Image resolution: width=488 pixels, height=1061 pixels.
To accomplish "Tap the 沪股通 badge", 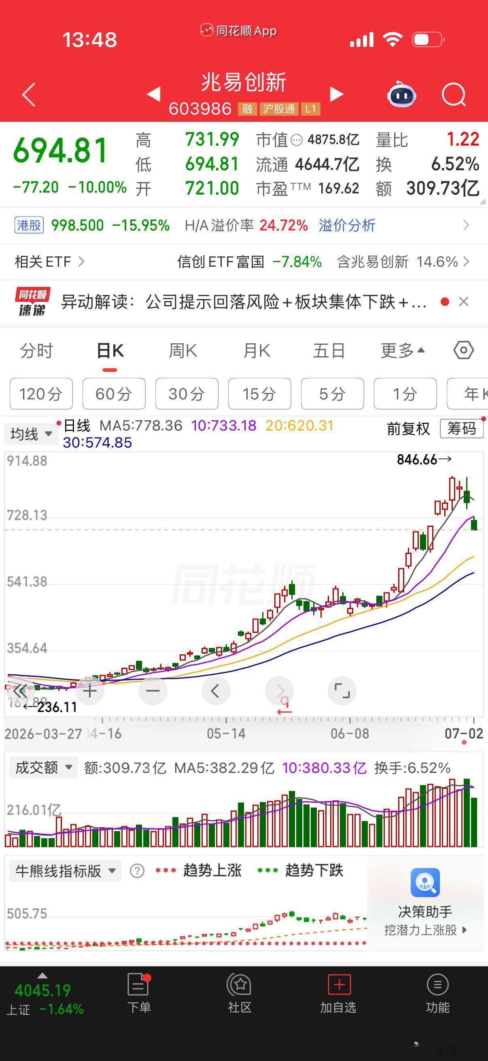I will point(279,109).
